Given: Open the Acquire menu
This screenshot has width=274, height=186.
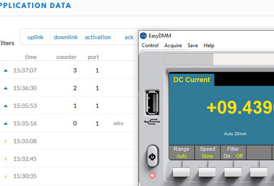Looking at the screenshot, I should point(173,46).
